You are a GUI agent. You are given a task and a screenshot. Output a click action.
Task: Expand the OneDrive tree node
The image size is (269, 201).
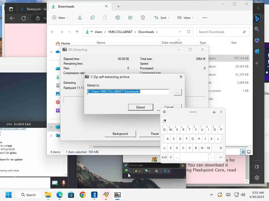coord(51,52)
